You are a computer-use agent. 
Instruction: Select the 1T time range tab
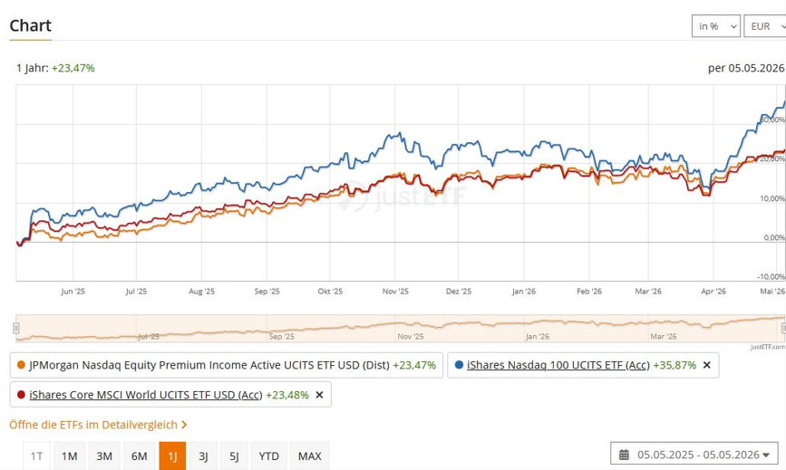pyautogui.click(x=36, y=456)
